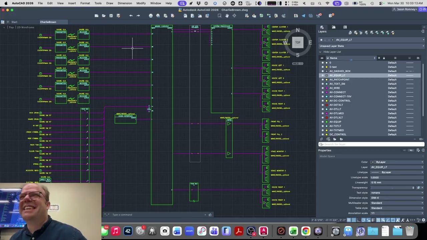Click the Layer Off lightbulb icon
The width and height of the screenshot is (427, 240).
(382, 33)
